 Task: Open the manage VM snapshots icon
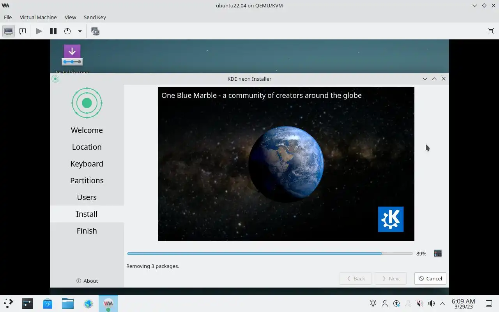(x=95, y=31)
